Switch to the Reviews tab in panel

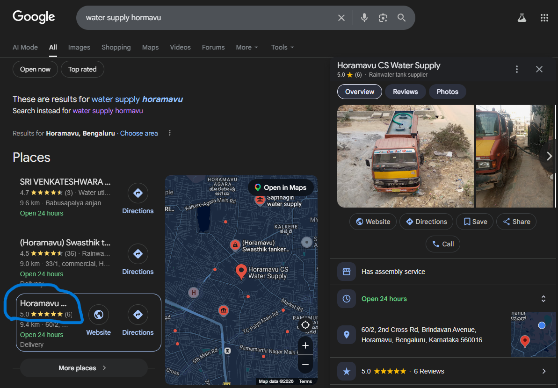[x=405, y=92]
